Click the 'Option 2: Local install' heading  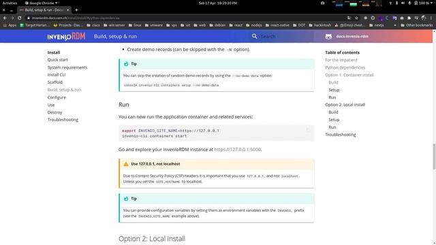[x=152, y=239]
